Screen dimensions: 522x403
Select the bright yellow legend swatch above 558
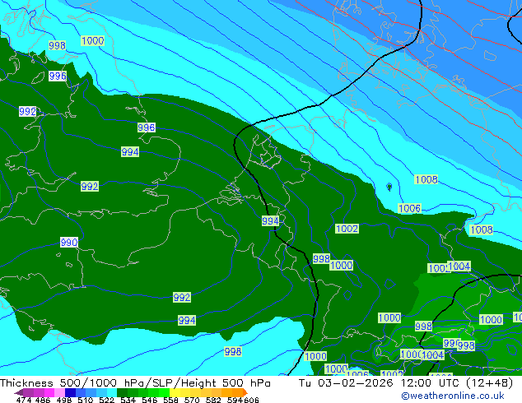pyautogui.click(x=175, y=392)
